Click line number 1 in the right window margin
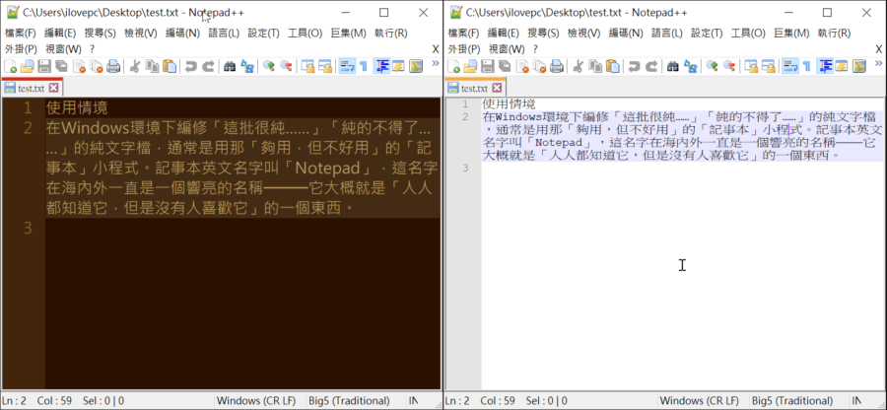This screenshot has width=887, height=410. 464,104
